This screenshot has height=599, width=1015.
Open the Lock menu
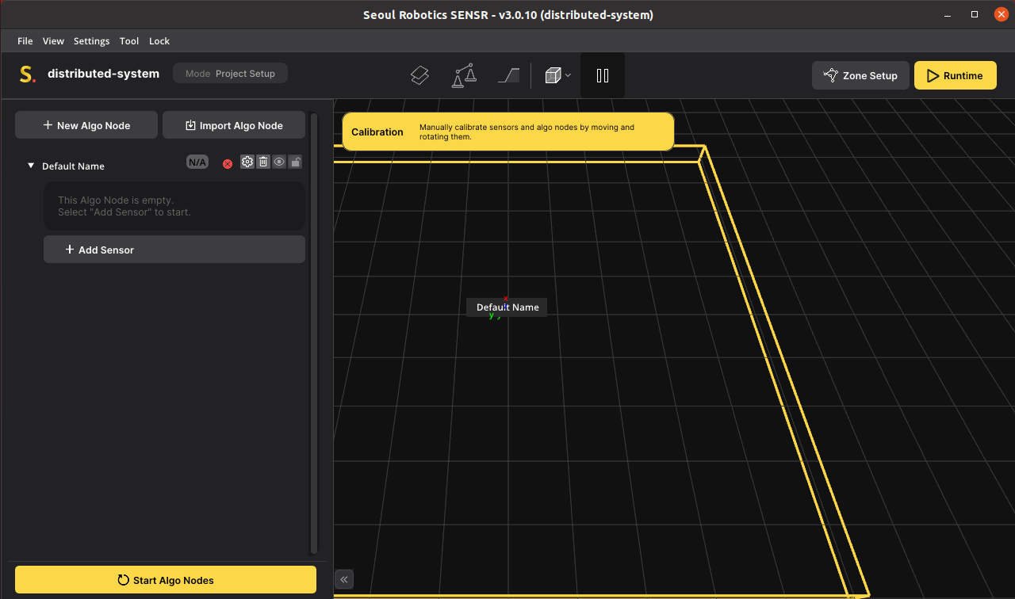pos(159,41)
